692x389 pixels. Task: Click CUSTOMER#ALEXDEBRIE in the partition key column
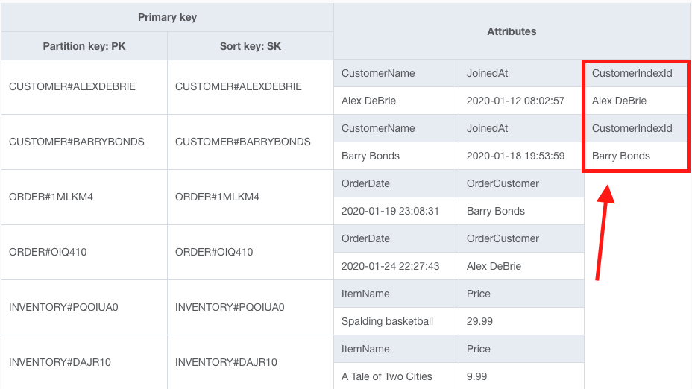click(72, 86)
